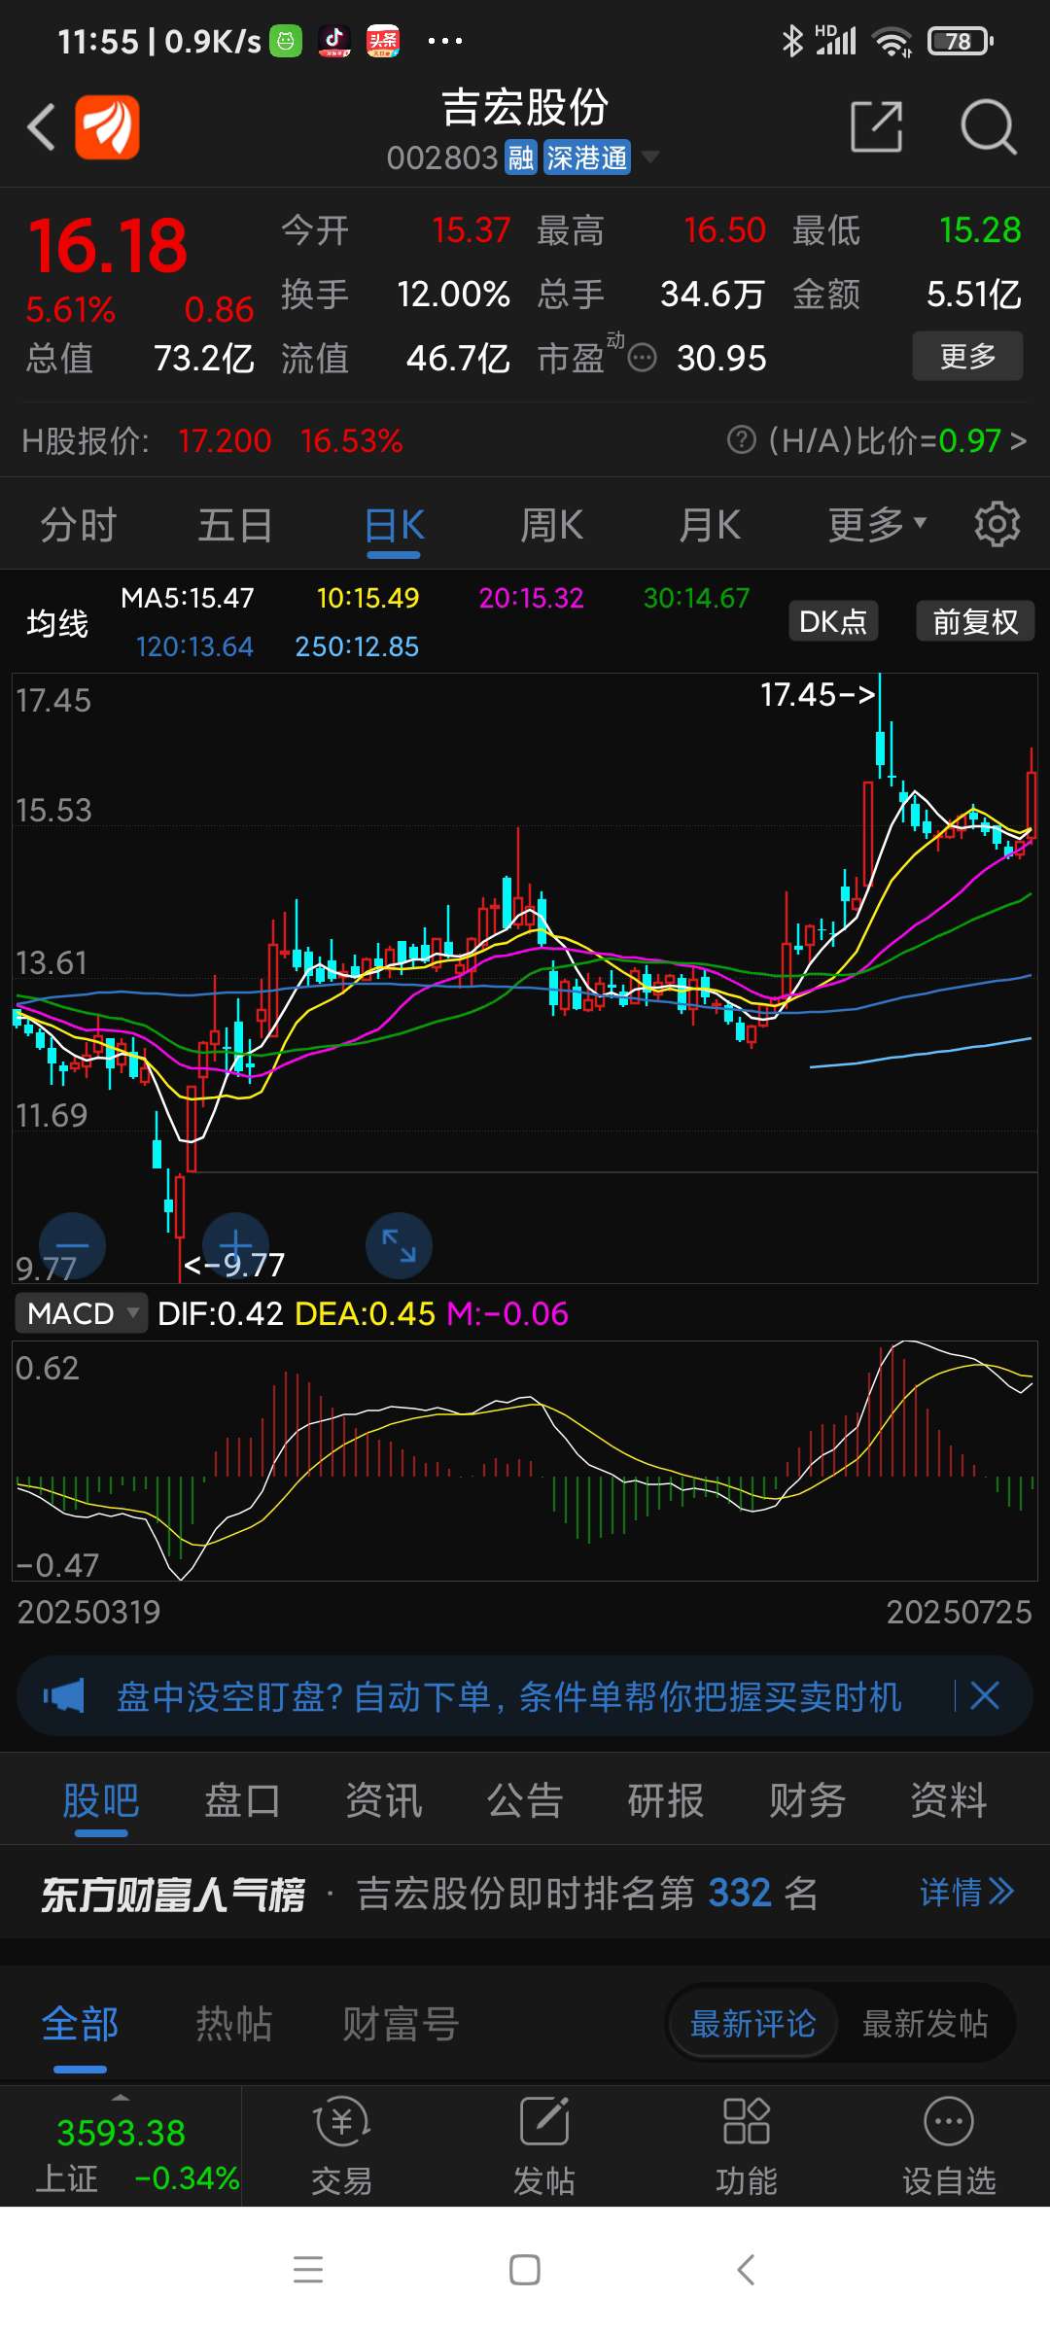Tap Android recent apps menu button

[308, 2270]
